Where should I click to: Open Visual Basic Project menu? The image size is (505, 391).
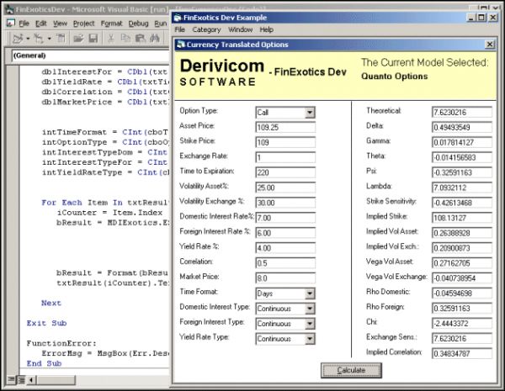(83, 24)
